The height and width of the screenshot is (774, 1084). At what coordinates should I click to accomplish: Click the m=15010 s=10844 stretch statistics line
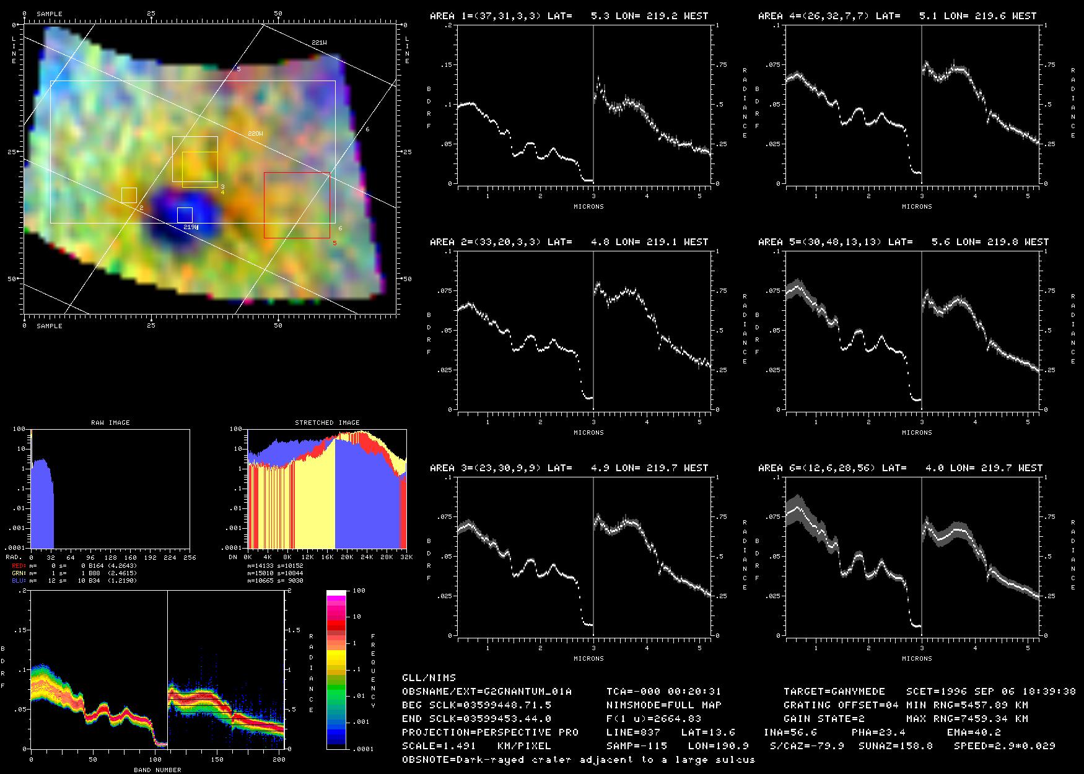point(275,573)
